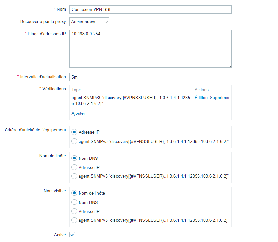Click the Édition link for SNMPv3 check
This screenshot has height=242, width=278.
pos(201,98)
